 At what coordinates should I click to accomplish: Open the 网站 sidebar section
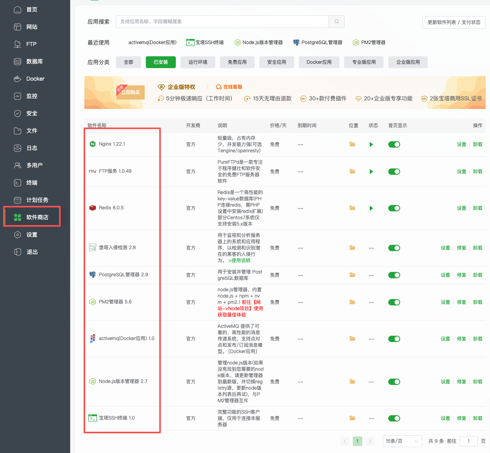(32, 27)
